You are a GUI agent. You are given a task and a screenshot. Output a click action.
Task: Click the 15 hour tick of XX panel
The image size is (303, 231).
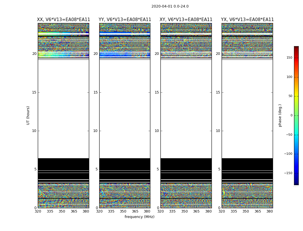34,92
